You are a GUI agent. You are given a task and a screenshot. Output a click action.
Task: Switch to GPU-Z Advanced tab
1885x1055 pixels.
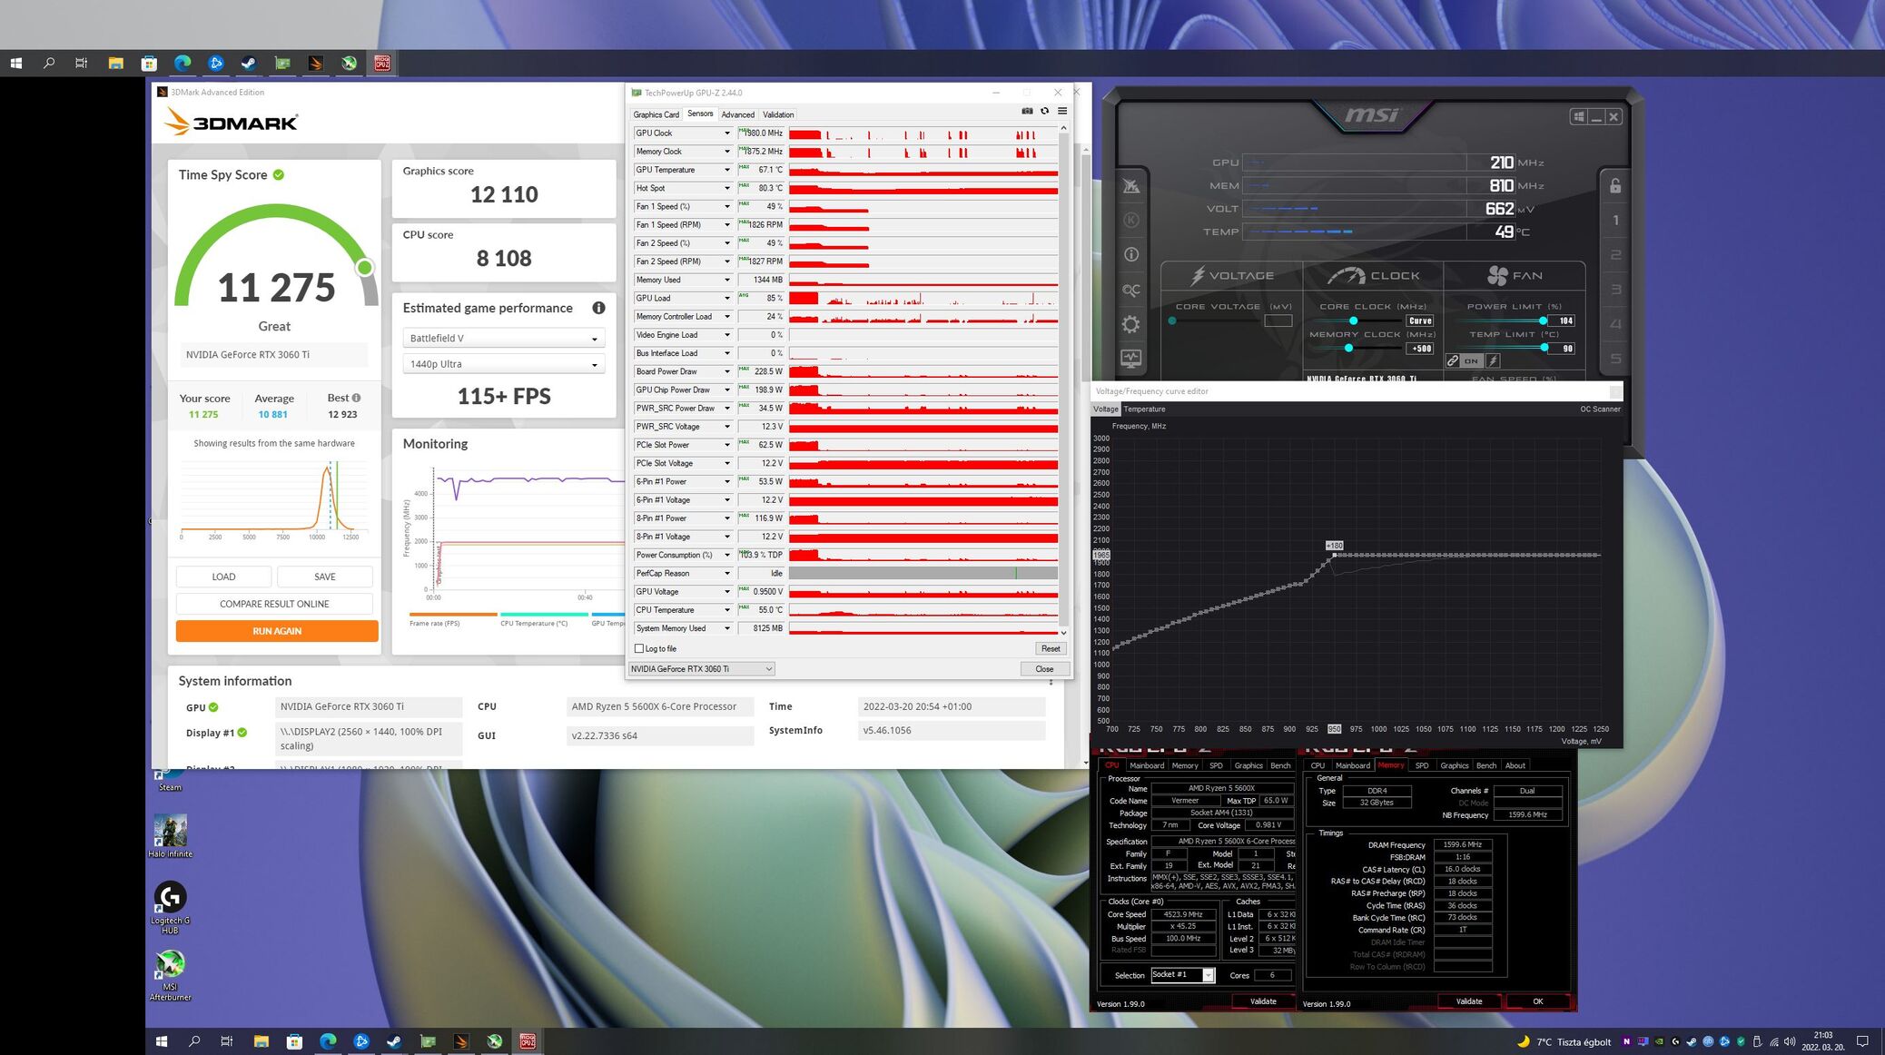pos(737,114)
